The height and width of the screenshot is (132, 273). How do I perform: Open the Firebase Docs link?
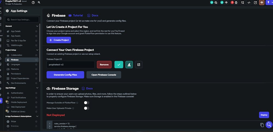point(93,16)
